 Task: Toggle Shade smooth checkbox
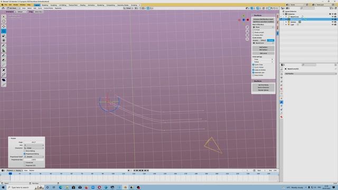tap(253, 32)
